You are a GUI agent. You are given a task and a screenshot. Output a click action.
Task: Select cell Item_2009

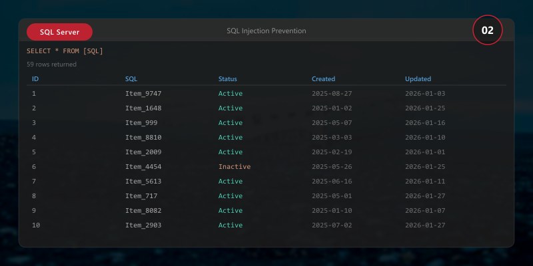[x=143, y=152]
